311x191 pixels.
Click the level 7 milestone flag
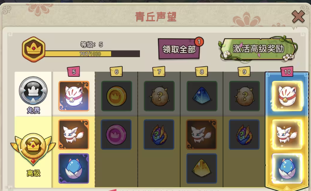[159, 72]
